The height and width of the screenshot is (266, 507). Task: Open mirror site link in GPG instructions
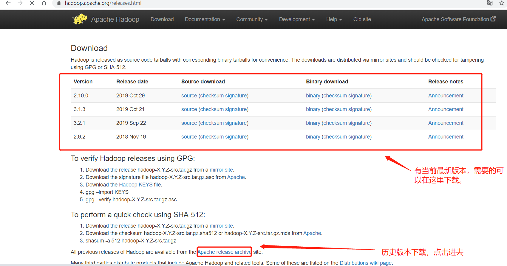pyautogui.click(x=221, y=170)
